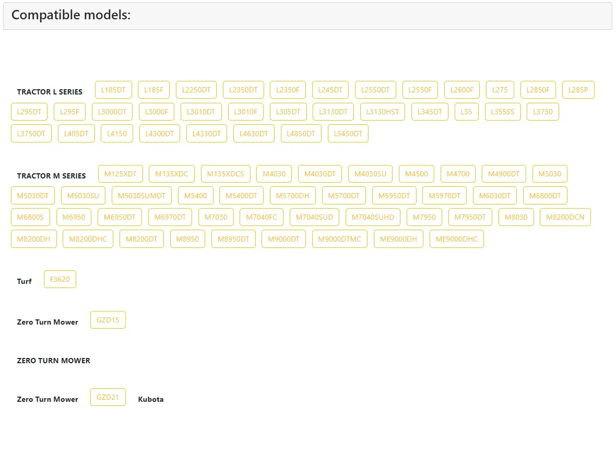Click the M8200DHC model tag
This screenshot has width=616, height=454.
pos(88,239)
